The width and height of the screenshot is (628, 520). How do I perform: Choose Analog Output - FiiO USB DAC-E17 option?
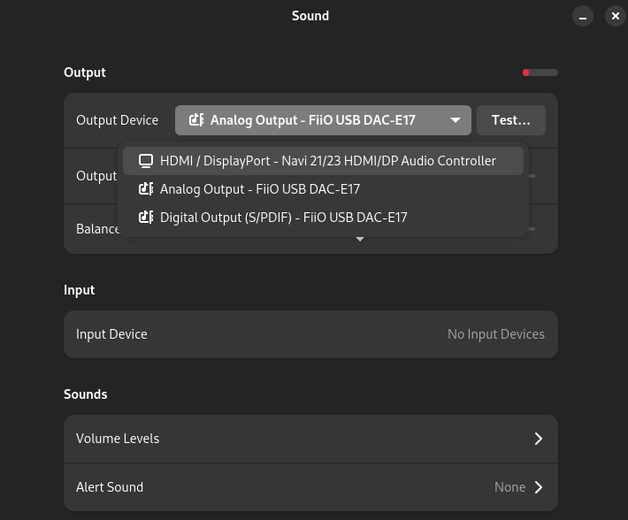[x=260, y=189]
